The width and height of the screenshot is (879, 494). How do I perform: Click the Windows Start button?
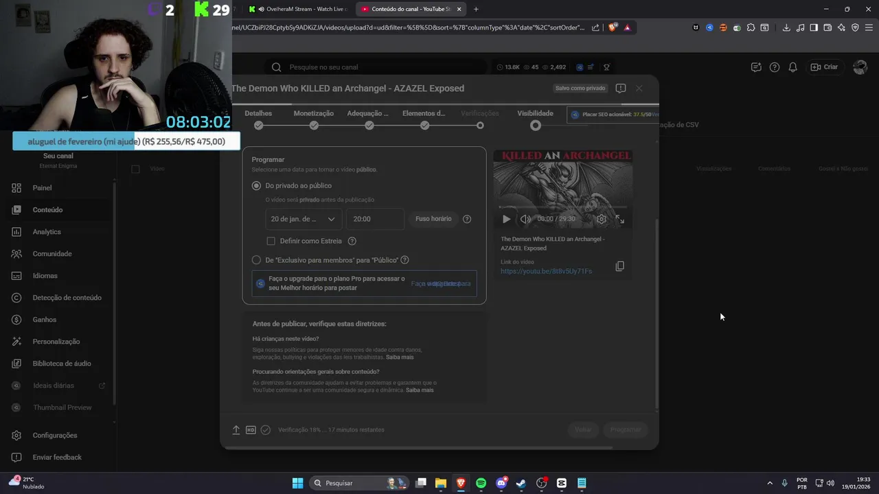(x=297, y=483)
